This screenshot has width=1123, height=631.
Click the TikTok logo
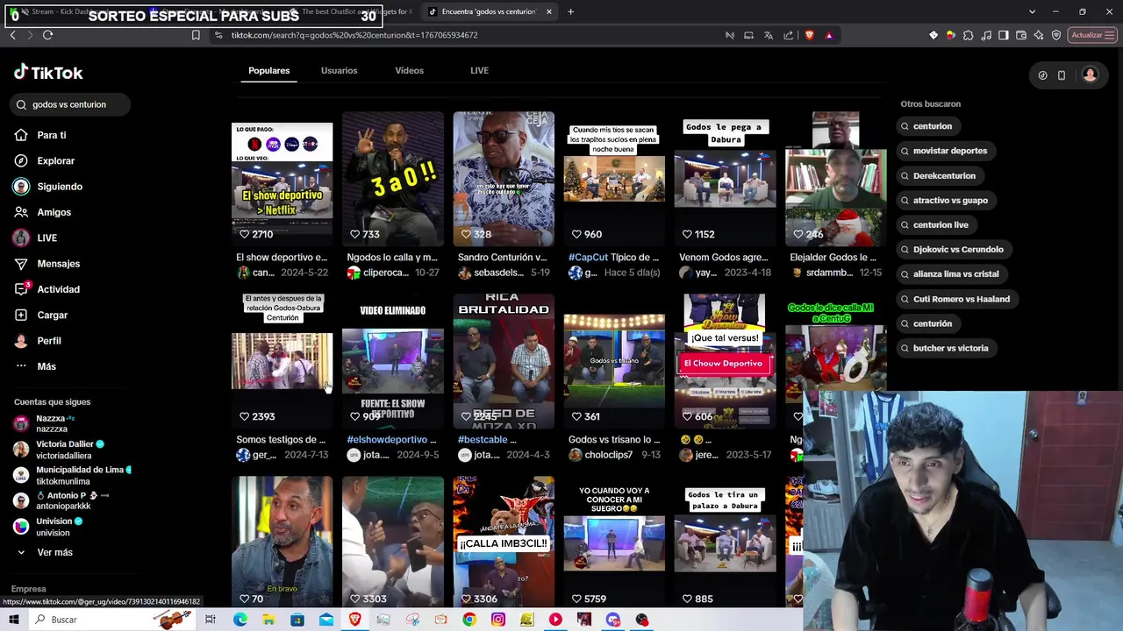(x=48, y=73)
